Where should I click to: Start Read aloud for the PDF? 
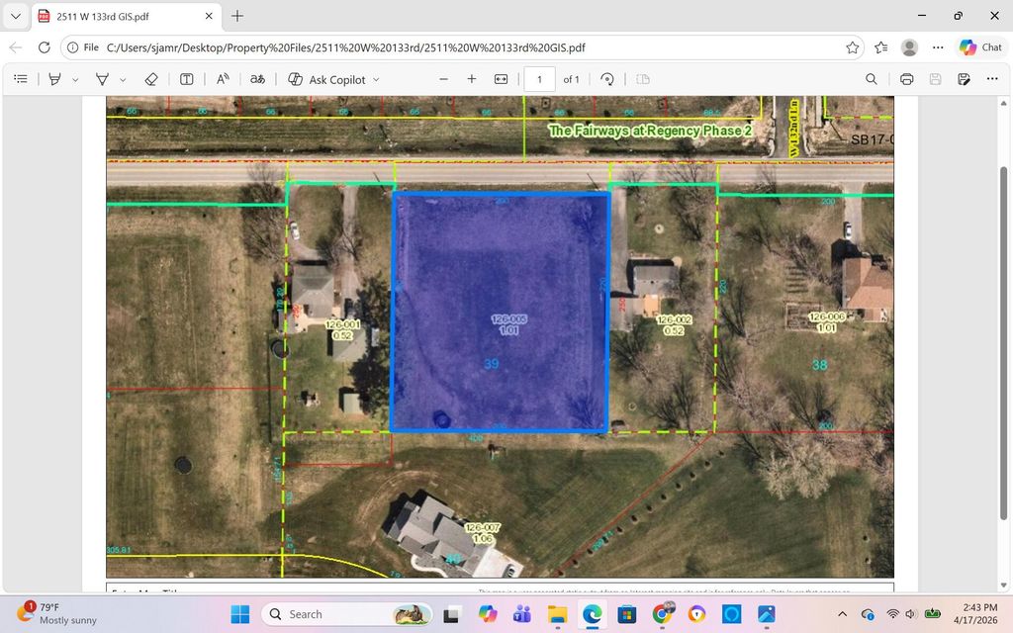(222, 79)
